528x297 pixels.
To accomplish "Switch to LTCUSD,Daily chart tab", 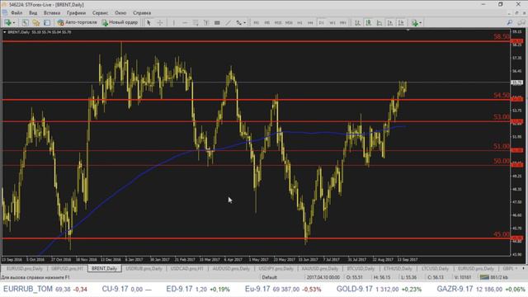I will click(x=435, y=268).
